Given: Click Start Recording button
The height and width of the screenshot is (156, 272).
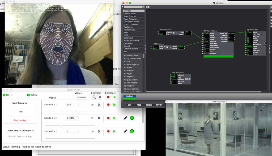Looking at the screenshot, I should tap(20, 103).
